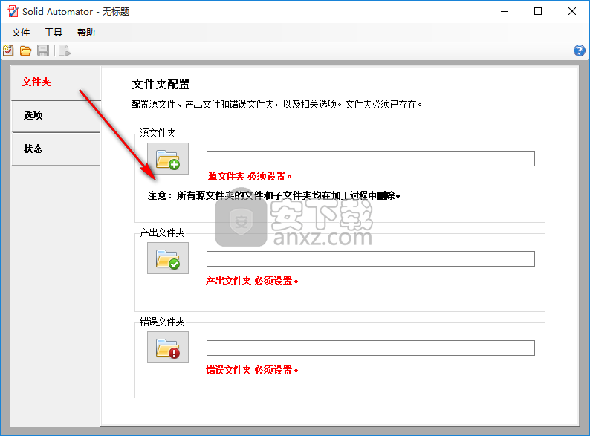Open help via blue question mark icon
Image resolution: width=590 pixels, height=436 pixels.
[579, 51]
